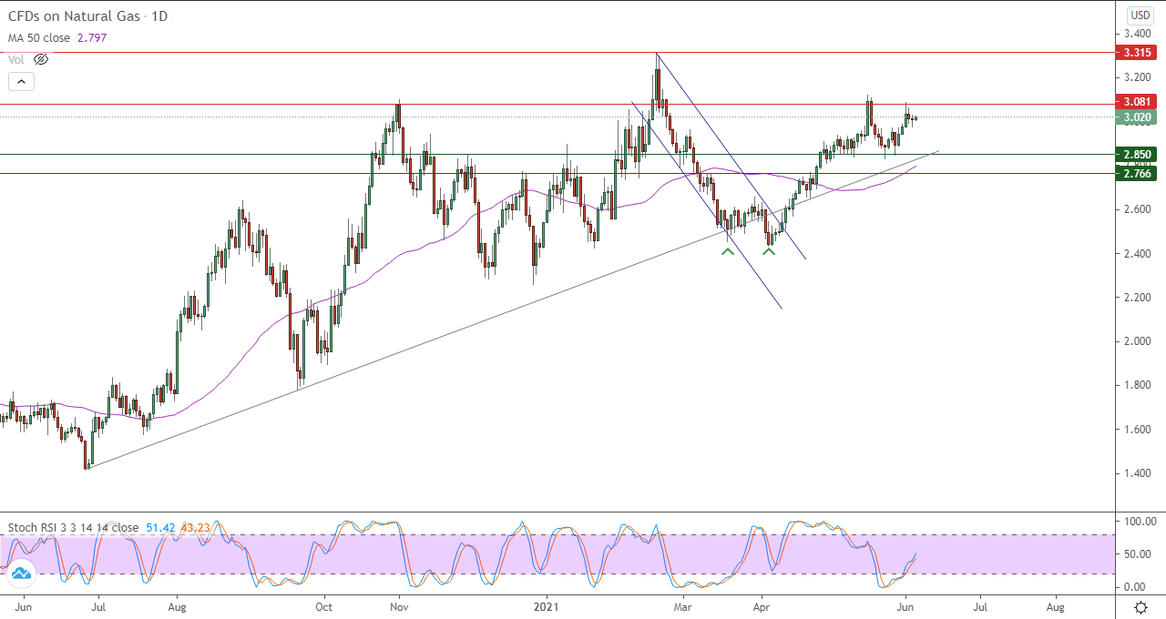Viewport: 1166px width, 619px height.
Task: Click the 2.850 green price label
Action: pyautogui.click(x=1137, y=154)
